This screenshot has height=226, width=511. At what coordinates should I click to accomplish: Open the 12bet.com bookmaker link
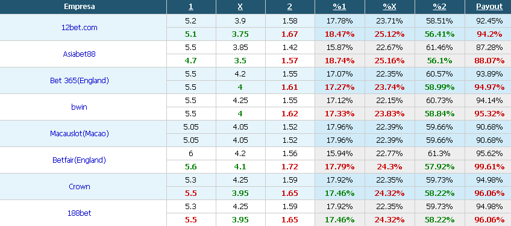tap(79, 28)
